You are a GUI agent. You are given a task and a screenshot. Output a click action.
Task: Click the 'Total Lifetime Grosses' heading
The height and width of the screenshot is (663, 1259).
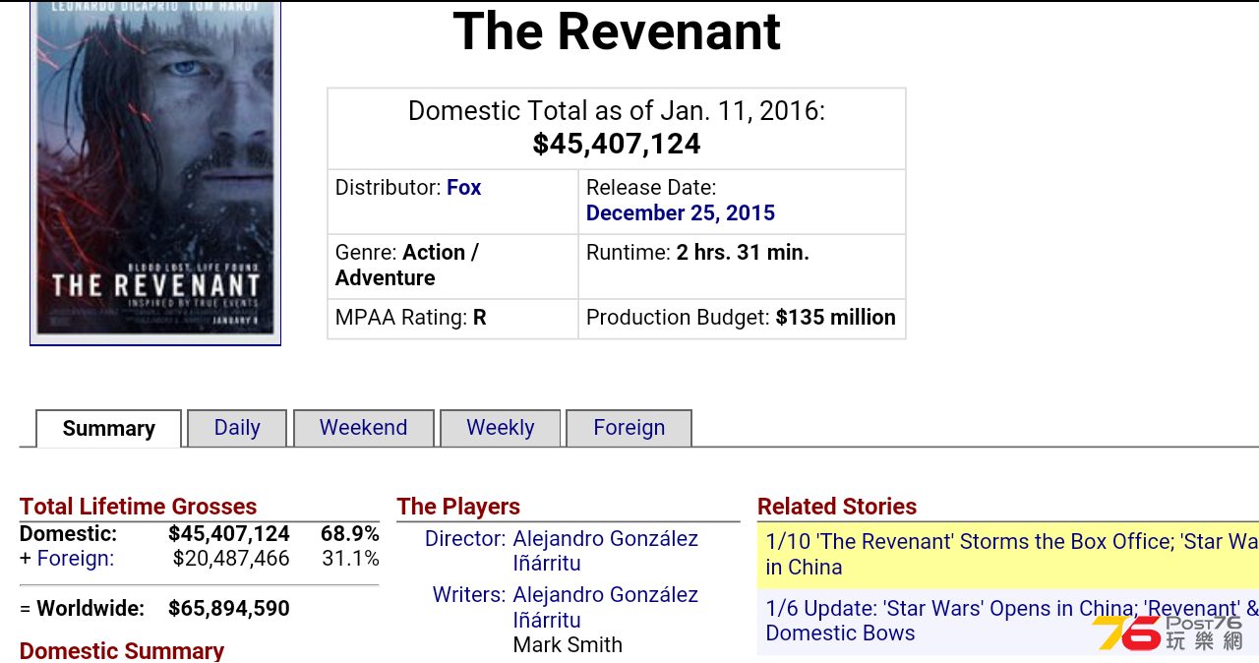(x=138, y=507)
